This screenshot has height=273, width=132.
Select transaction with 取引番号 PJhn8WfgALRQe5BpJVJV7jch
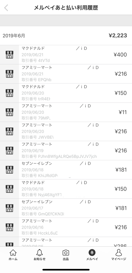[66, 151]
